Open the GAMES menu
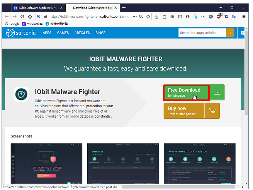Screen dimensions: 253x190 63,33
